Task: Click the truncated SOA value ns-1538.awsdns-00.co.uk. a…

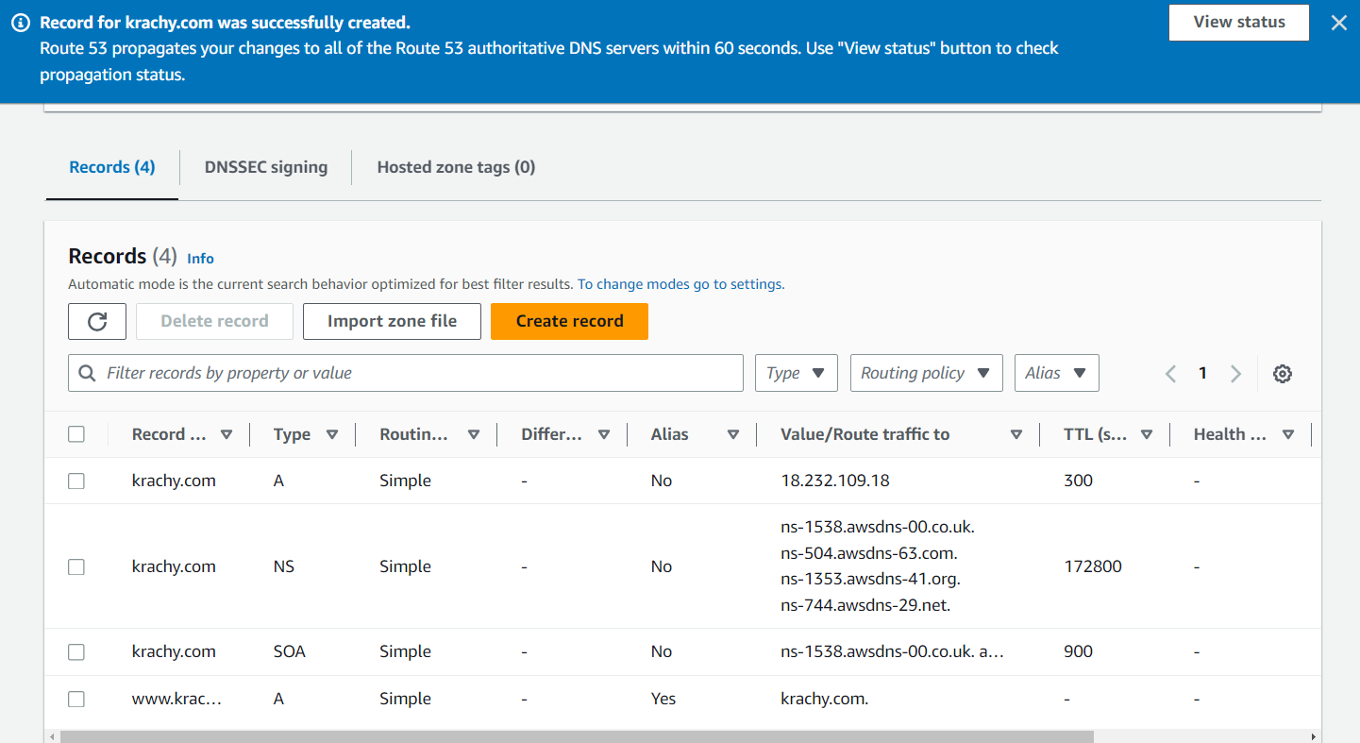Action: pos(892,651)
